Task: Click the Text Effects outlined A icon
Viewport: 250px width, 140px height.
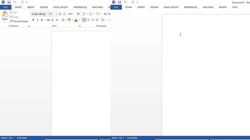Action: coord(63,20)
